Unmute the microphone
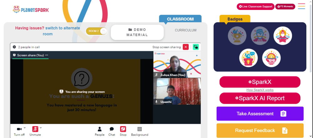Image resolution: width=313 pixels, height=138 pixels. pyautogui.click(x=35, y=131)
